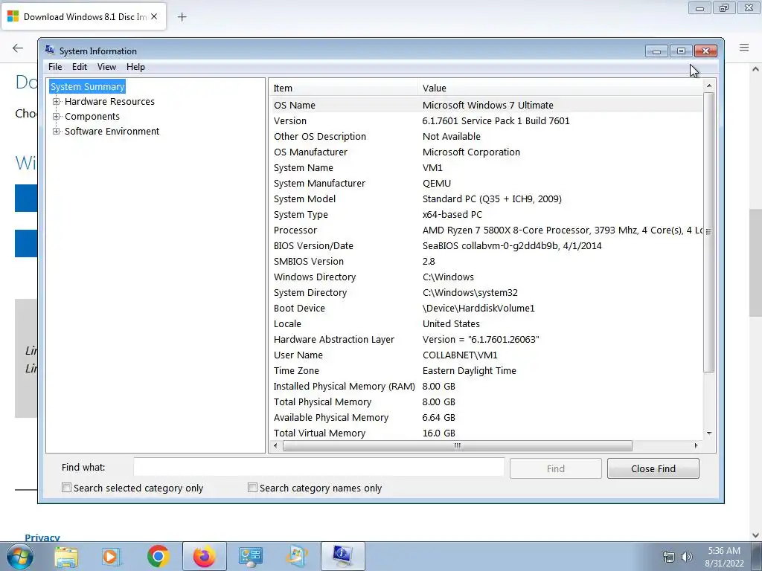Image resolution: width=762 pixels, height=571 pixels.
Task: Maximize the System Information window
Action: tap(681, 51)
